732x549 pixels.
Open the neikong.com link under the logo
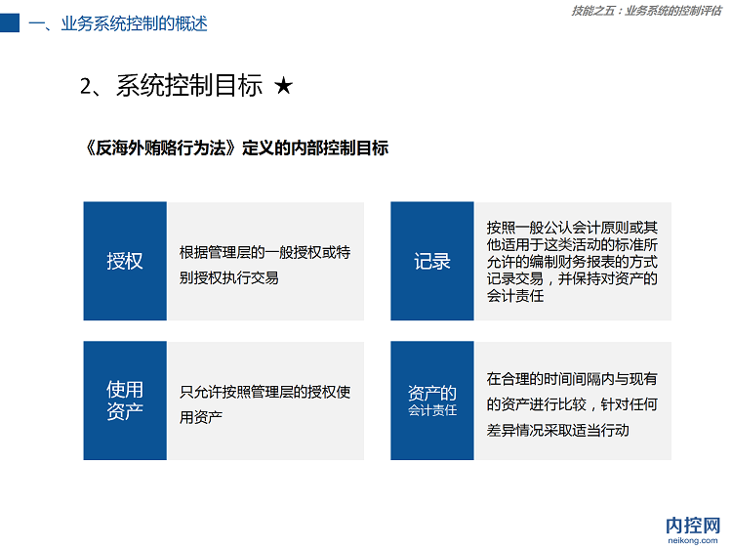693,539
